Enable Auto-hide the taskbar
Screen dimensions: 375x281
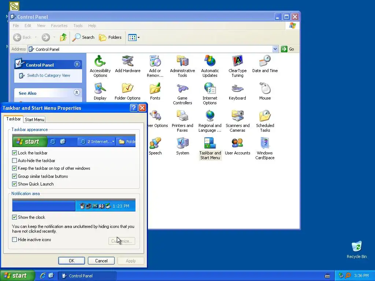(14, 160)
